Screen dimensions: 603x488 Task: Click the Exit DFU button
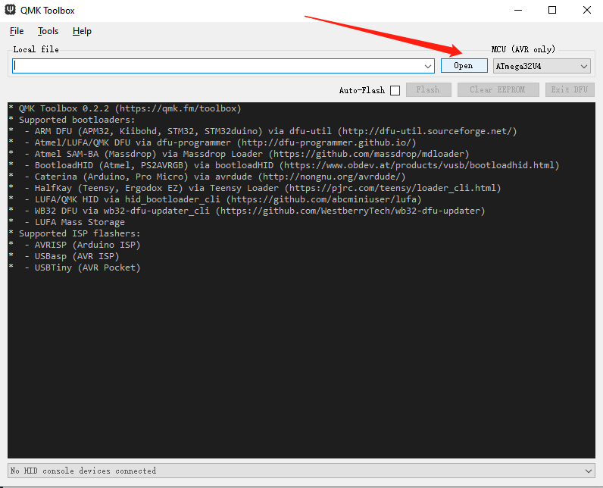point(570,89)
